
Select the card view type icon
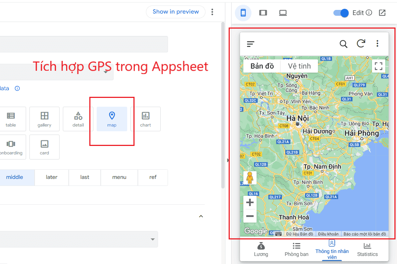44,147
